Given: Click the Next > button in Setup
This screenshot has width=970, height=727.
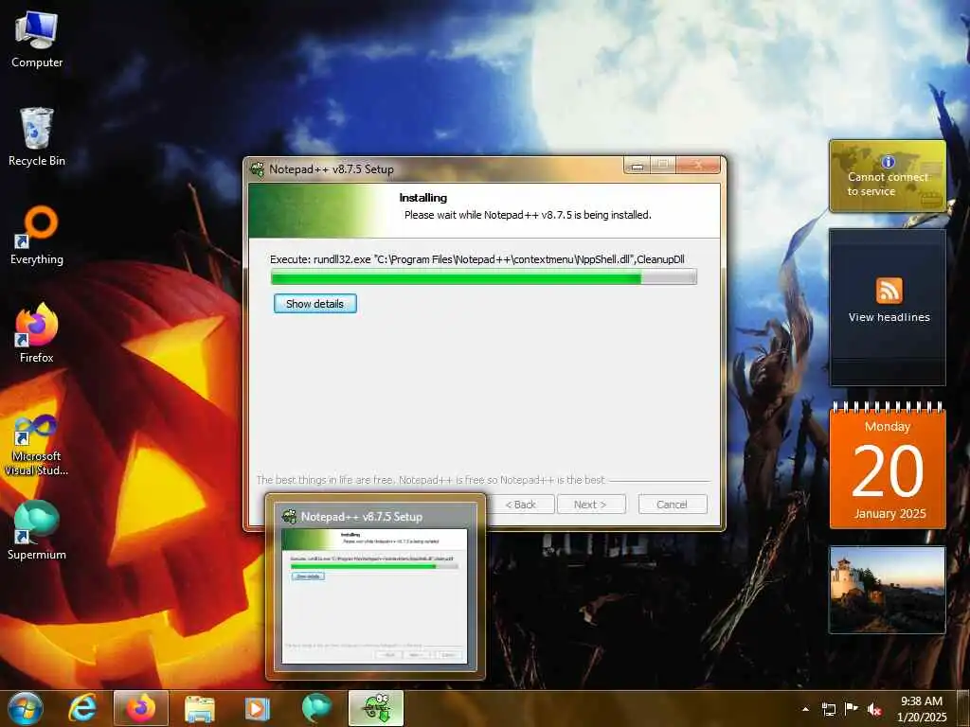Looking at the screenshot, I should 591,505.
